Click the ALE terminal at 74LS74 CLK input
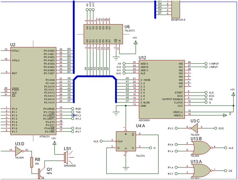Viewport: 238px width, 180px height. [101, 141]
